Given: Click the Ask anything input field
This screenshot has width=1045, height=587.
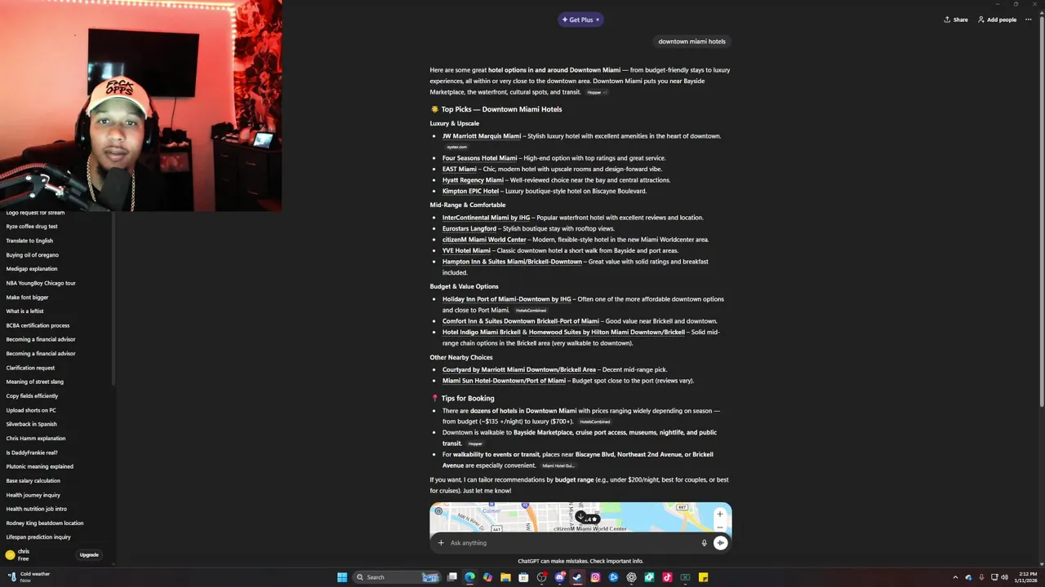Looking at the screenshot, I should [571, 543].
